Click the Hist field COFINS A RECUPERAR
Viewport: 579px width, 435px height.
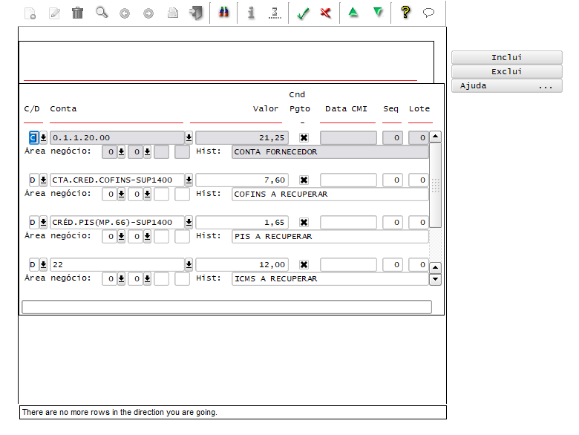coord(330,194)
